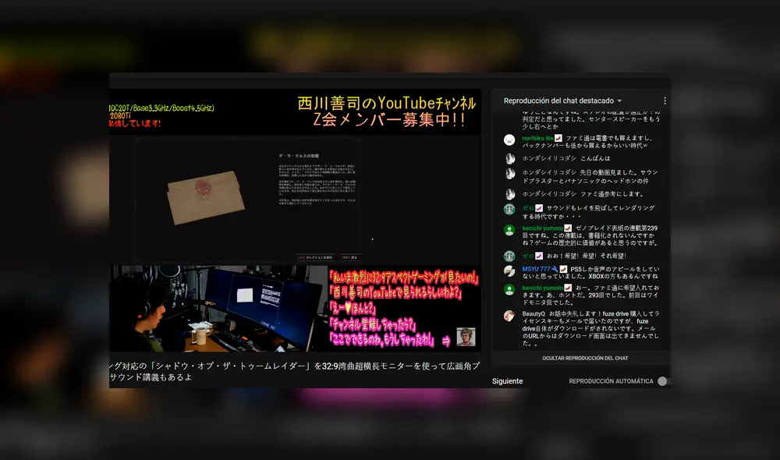Toggle REPRODUCCIÓN AUTOMÁTICA on
This screenshot has width=780, height=460.
click(x=661, y=380)
